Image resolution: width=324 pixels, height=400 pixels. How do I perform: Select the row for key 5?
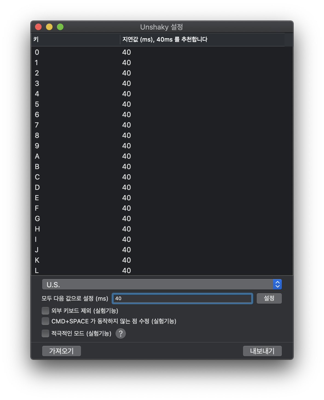[162, 104]
